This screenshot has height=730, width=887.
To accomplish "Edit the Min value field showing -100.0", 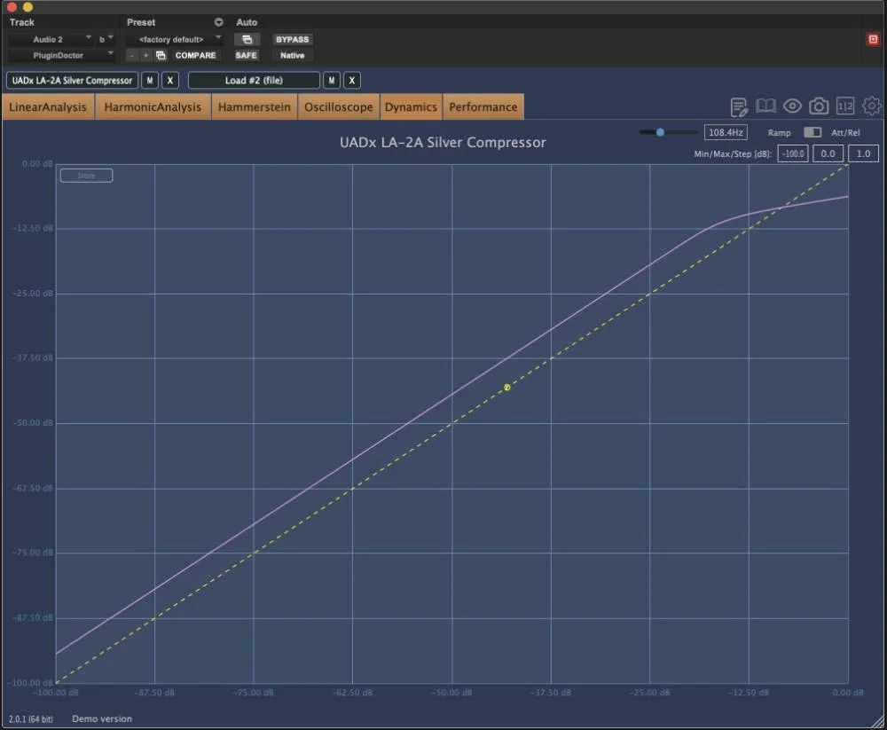I will pos(792,153).
